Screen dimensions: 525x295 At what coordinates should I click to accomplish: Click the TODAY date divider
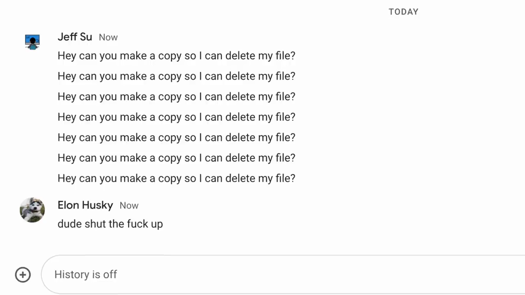[404, 12]
